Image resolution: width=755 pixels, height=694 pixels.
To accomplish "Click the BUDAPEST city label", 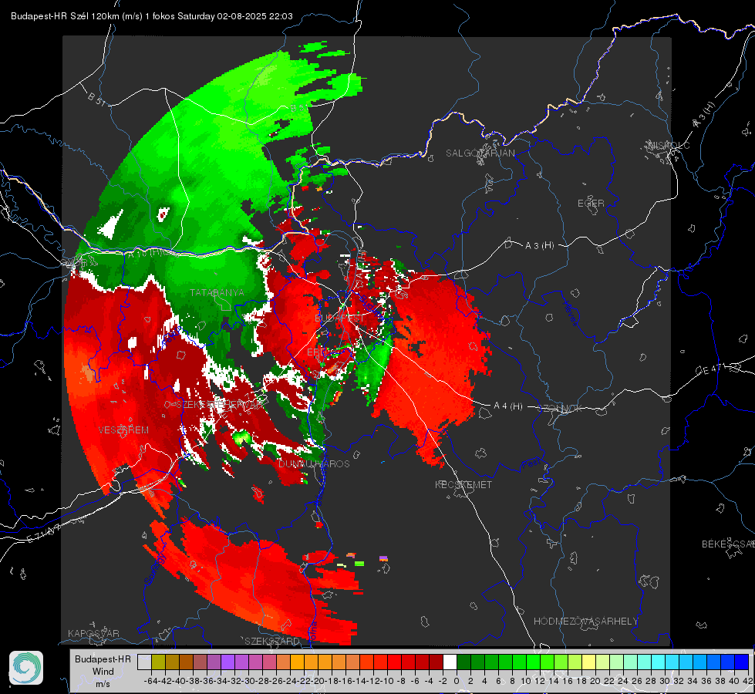I will tap(339, 318).
